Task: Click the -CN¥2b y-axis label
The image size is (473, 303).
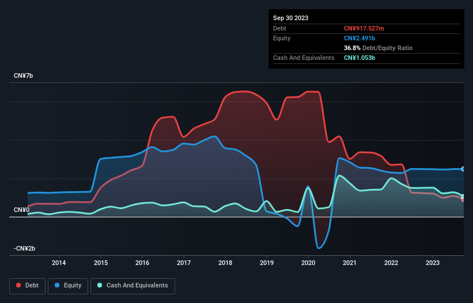Action: pyautogui.click(x=24, y=248)
